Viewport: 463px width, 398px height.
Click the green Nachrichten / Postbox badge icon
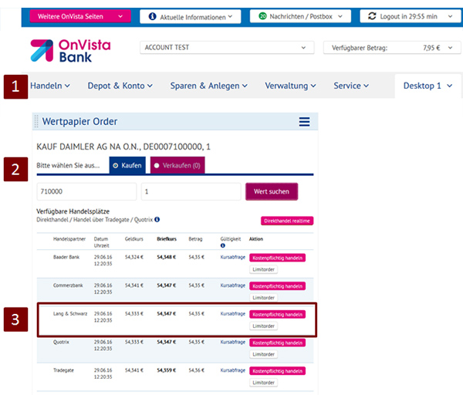click(x=262, y=16)
